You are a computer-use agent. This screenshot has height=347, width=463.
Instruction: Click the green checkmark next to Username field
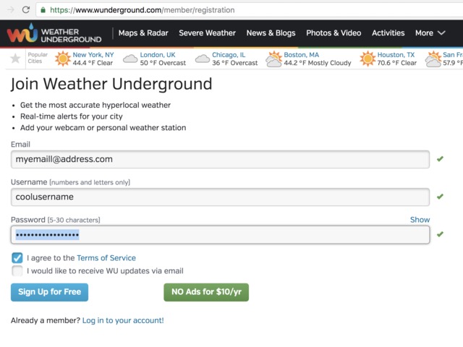click(440, 196)
